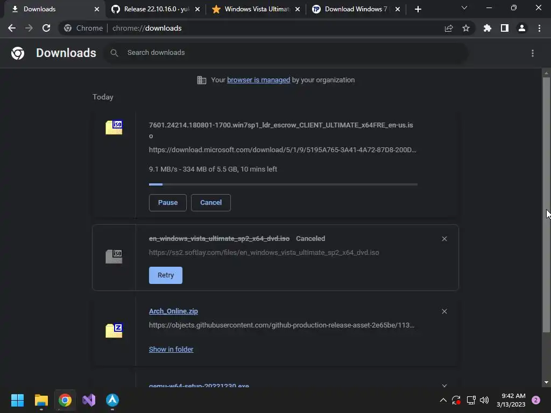Open the network tray icon

click(x=471, y=400)
